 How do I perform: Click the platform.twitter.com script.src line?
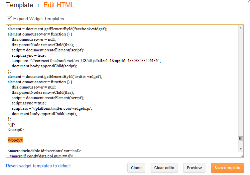click(56, 108)
